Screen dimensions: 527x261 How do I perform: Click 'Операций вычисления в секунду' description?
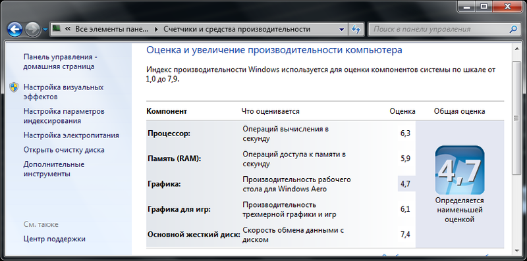pos(285,133)
